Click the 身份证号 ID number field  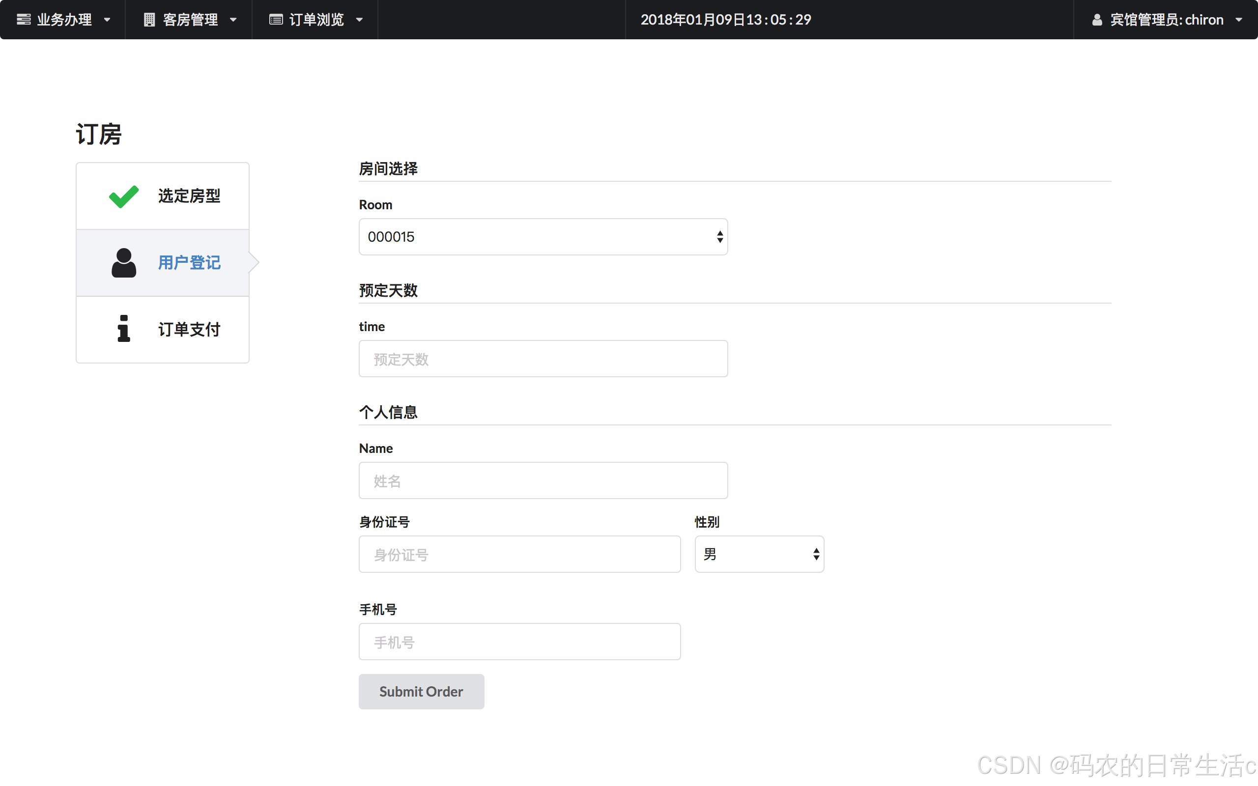(x=519, y=554)
